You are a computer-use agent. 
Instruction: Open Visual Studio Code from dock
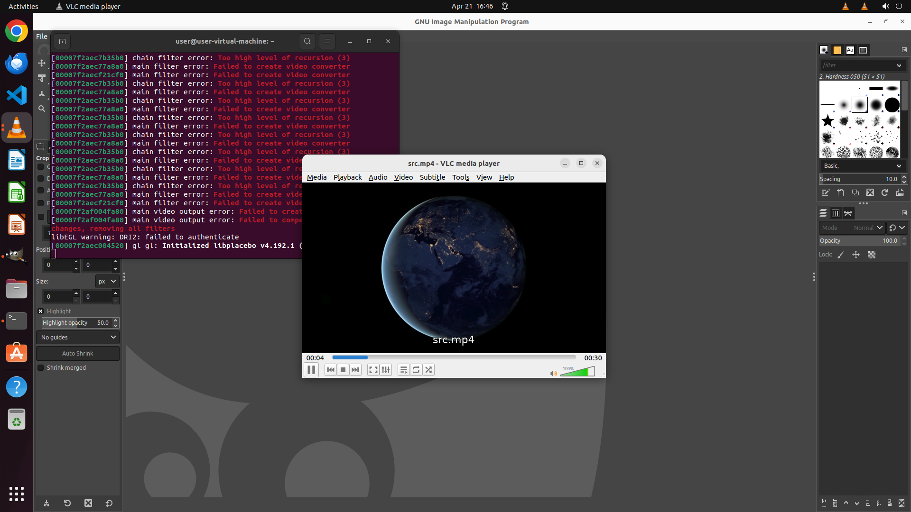pos(17,95)
